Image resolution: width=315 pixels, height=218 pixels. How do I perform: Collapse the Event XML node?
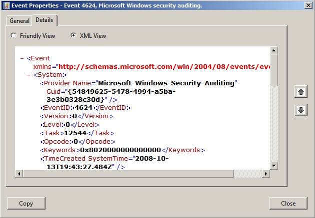[x=22, y=58]
